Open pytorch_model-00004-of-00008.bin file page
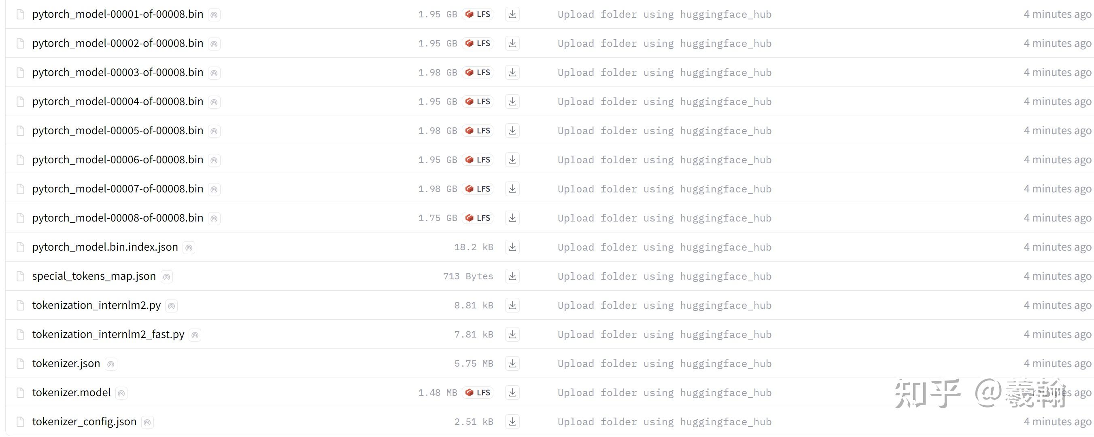This screenshot has width=1094, height=437. click(118, 101)
